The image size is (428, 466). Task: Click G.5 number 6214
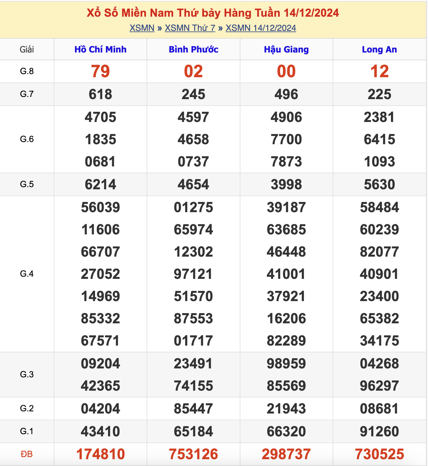pos(101,184)
